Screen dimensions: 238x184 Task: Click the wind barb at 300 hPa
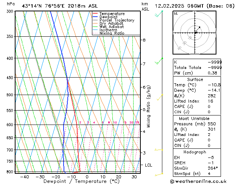coord(159,14)
